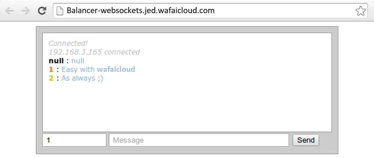Image resolution: width=374 pixels, height=158 pixels.
Task: Click the 'Easy with' message text
Action: 78,70
